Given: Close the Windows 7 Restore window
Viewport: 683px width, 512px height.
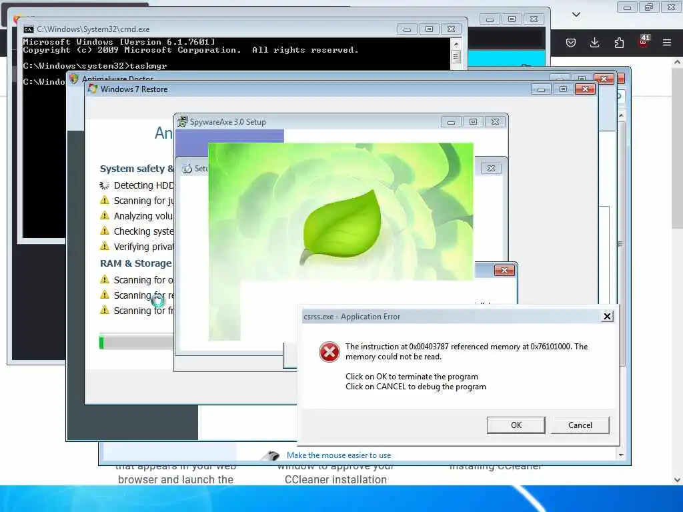Looking at the screenshot, I should click(585, 89).
